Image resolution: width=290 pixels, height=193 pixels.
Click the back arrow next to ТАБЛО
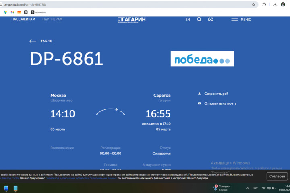33,41
